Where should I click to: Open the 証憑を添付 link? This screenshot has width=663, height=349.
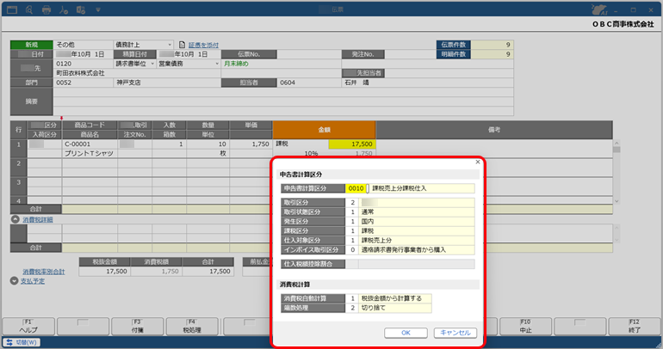click(203, 46)
